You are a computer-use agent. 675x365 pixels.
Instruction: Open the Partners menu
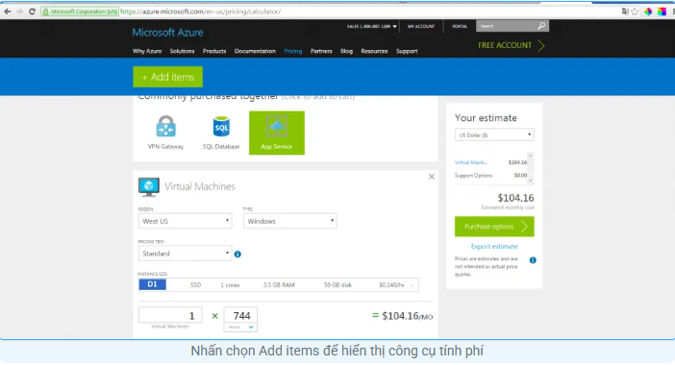[321, 51]
